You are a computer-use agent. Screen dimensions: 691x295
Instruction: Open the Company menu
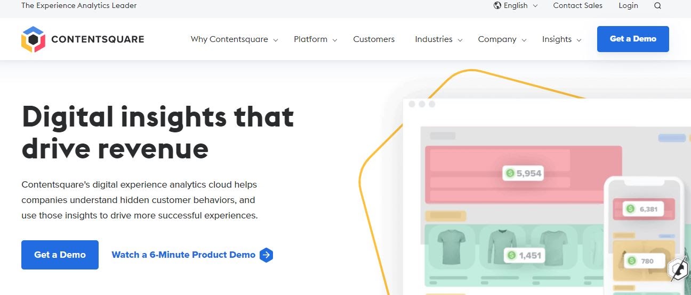497,39
